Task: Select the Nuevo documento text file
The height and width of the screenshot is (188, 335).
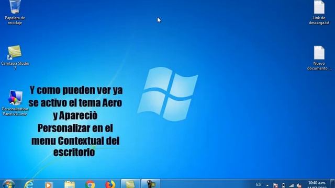Action: click(319, 58)
